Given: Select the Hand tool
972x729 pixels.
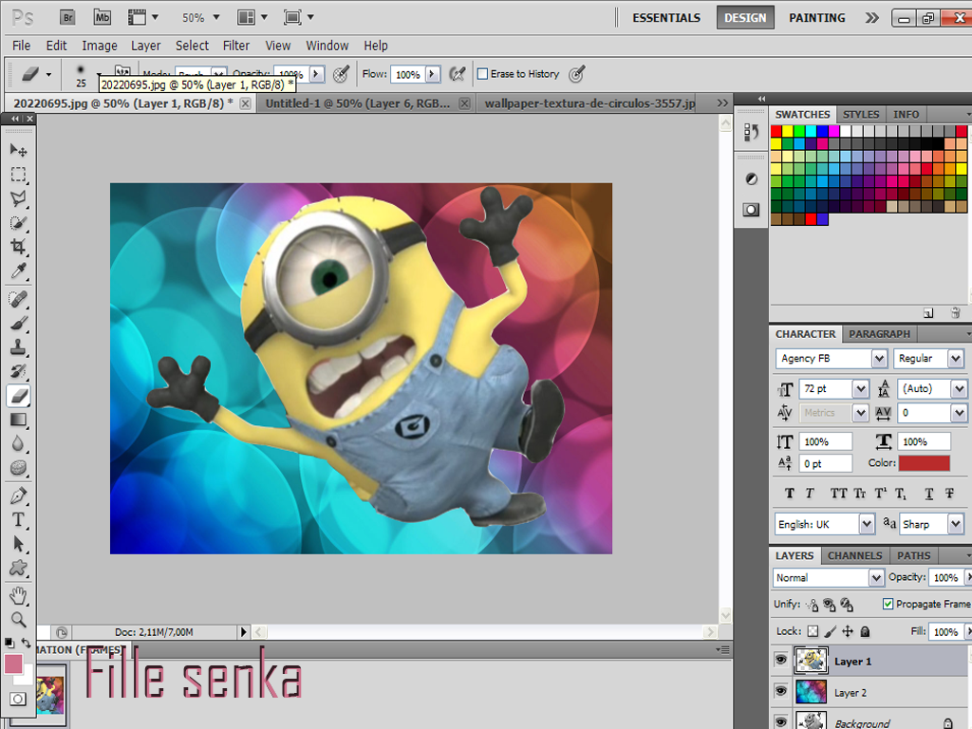Looking at the screenshot, I should 18,596.
